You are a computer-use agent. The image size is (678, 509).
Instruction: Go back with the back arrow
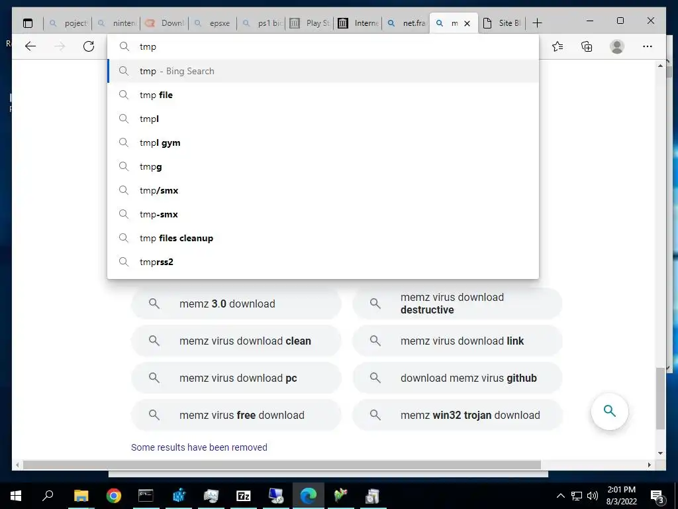[x=30, y=46]
